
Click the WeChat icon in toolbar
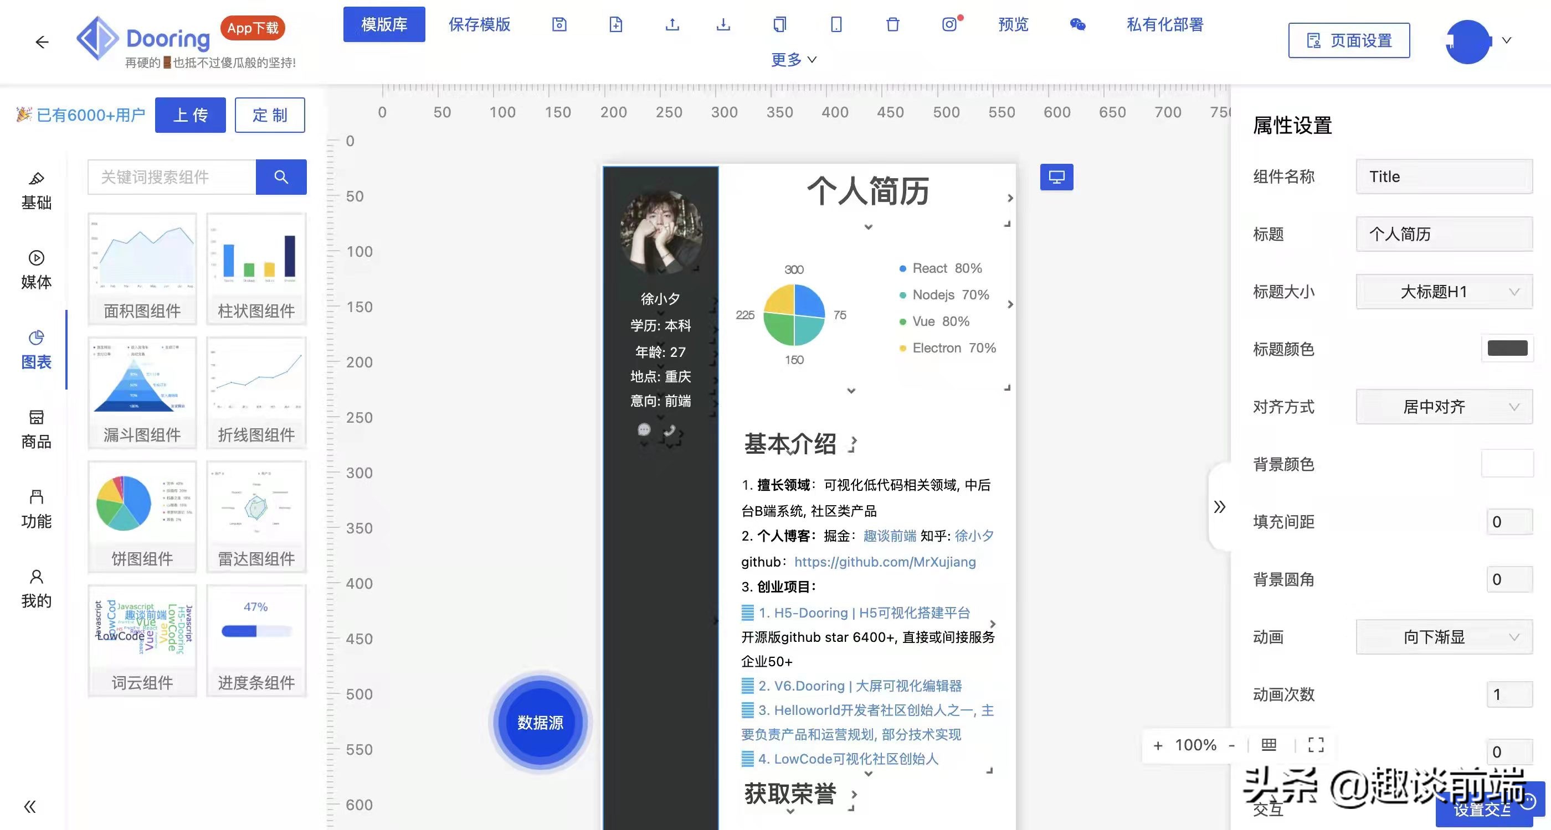coord(1078,24)
